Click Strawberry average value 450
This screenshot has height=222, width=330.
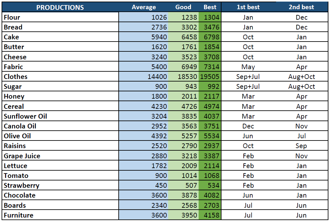(x=160, y=186)
